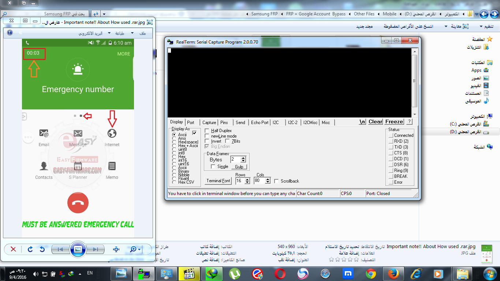
Task: Select the Ansi display radio button
Action: click(174, 138)
